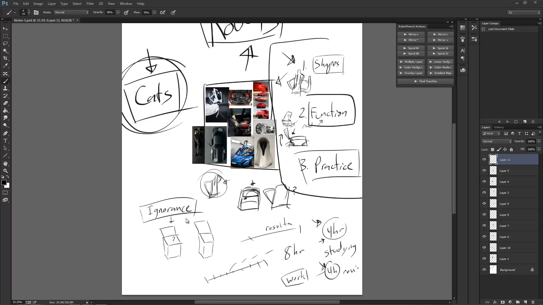Image resolution: width=543 pixels, height=305 pixels.
Task: Open the Image menu
Action: coord(38,4)
